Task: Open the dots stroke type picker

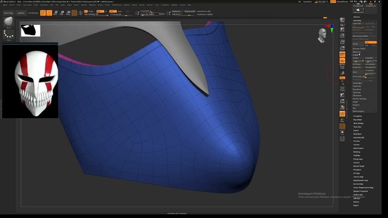Action: [x=8, y=35]
